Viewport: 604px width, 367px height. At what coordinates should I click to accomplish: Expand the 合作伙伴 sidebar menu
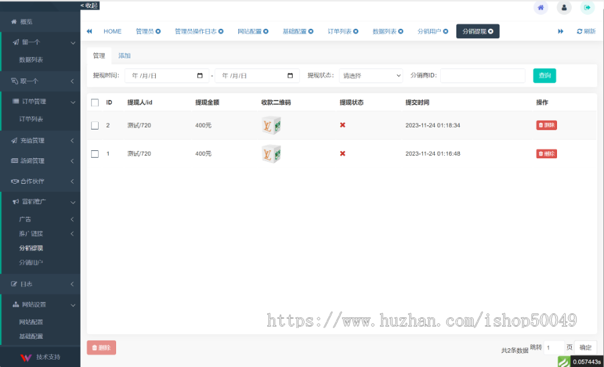tap(40, 181)
